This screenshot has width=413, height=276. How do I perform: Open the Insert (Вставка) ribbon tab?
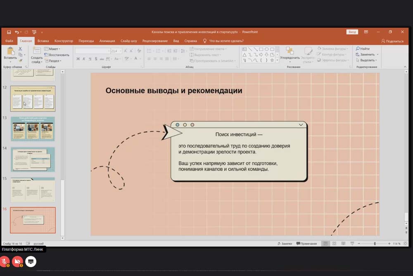[x=43, y=41]
